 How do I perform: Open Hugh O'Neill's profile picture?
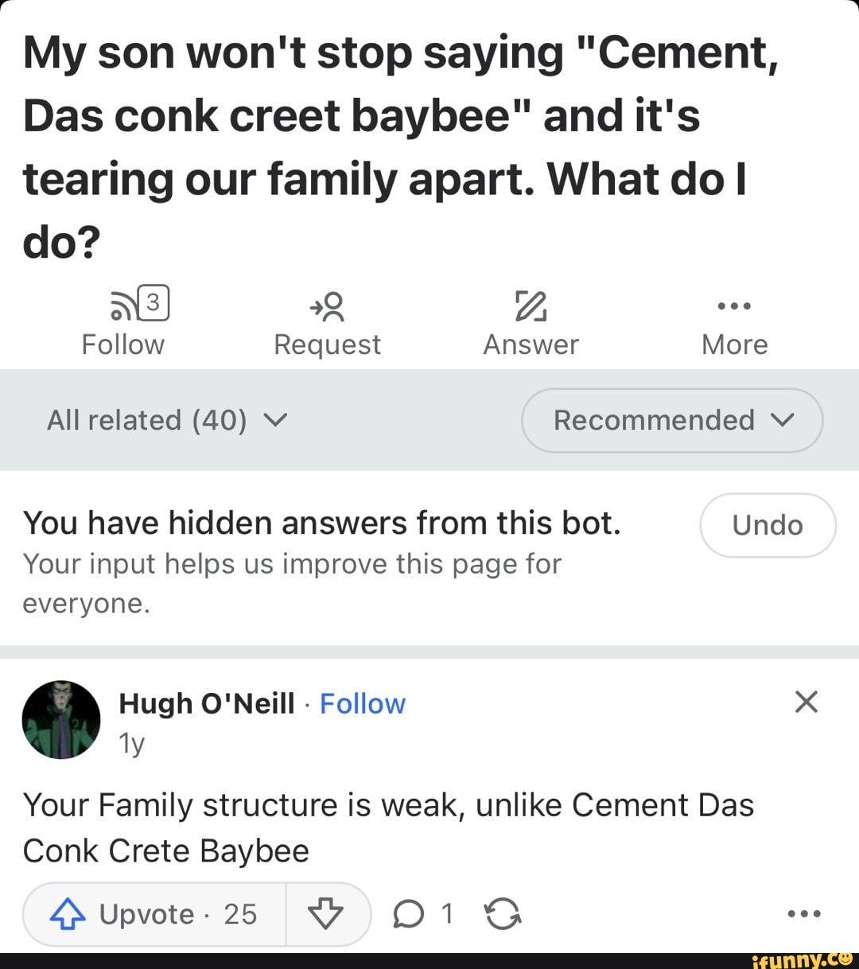[60, 719]
